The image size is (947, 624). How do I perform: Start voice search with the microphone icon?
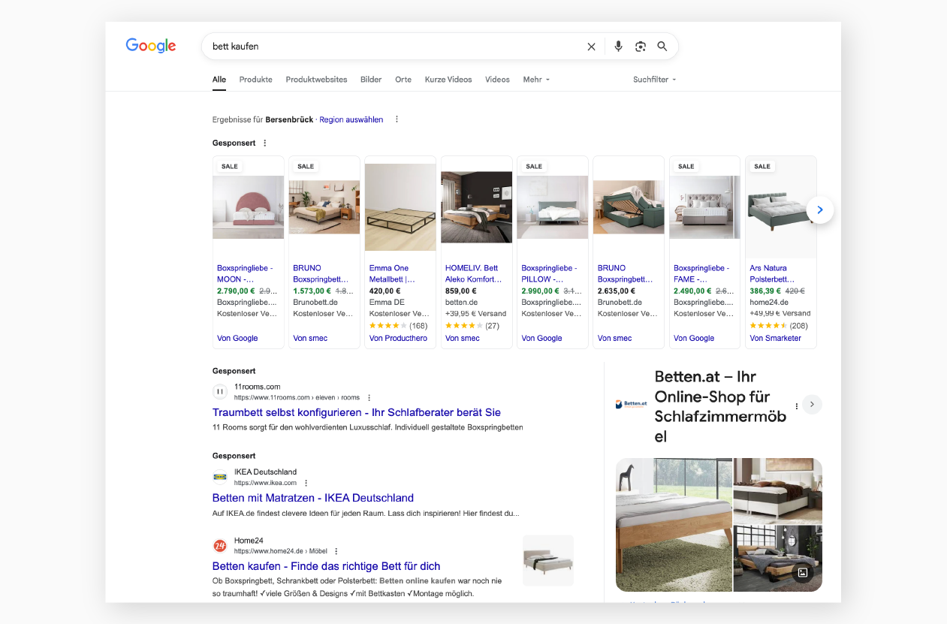coord(618,47)
